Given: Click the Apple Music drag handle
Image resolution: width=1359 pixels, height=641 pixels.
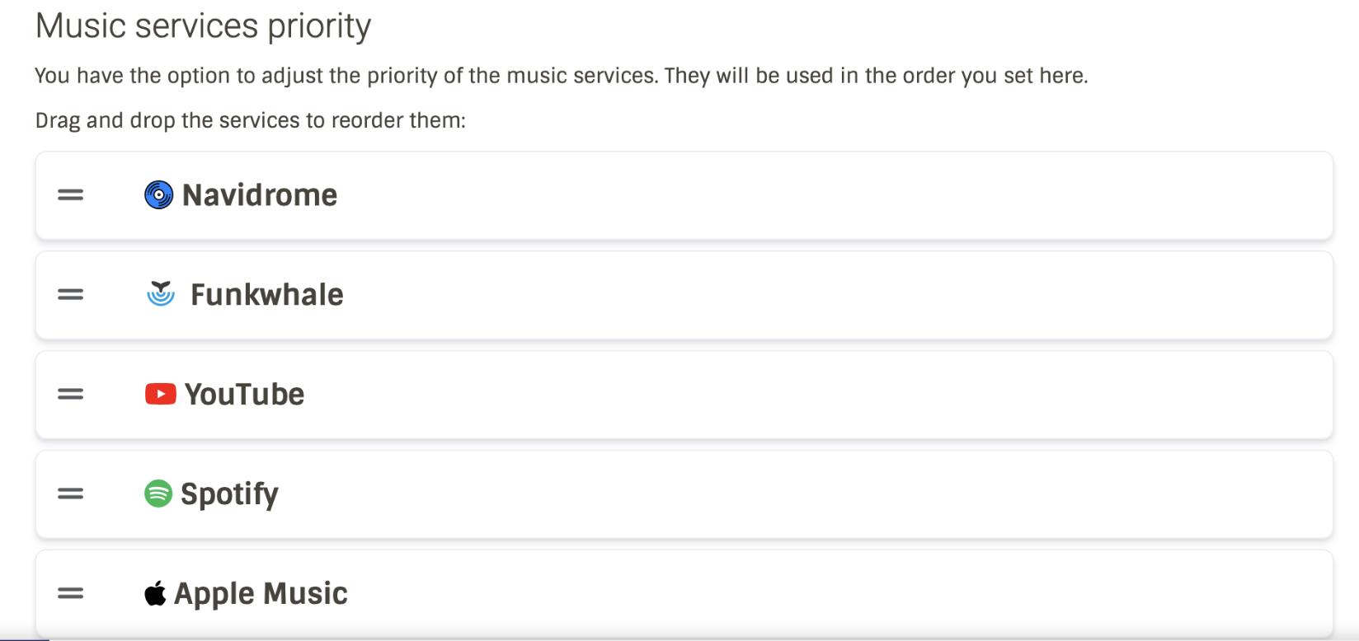Looking at the screenshot, I should [70, 593].
